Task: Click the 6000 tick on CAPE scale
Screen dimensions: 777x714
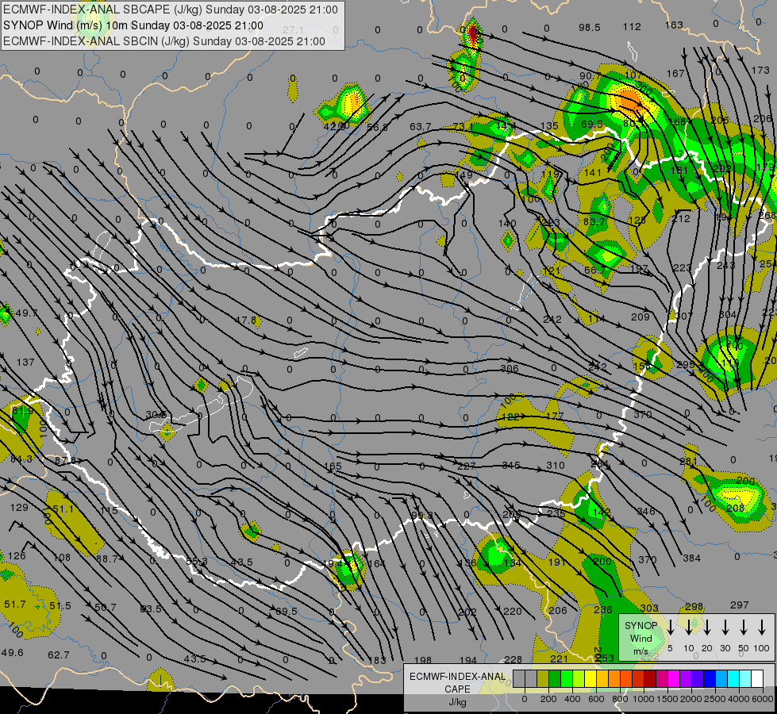Action: pyautogui.click(x=764, y=699)
